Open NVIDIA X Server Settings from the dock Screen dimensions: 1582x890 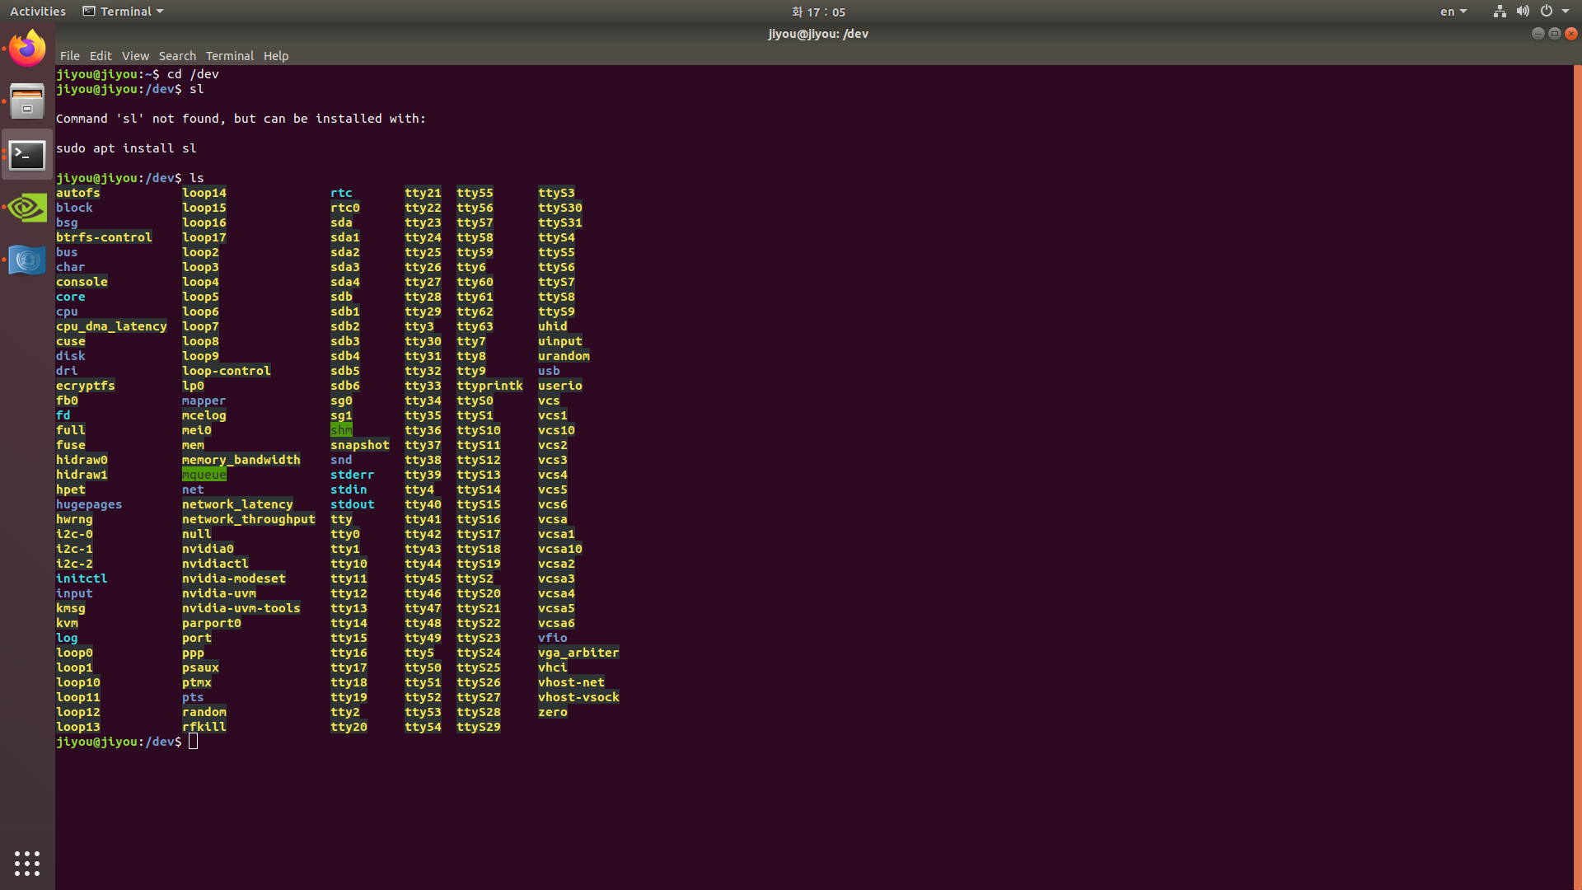(27, 208)
